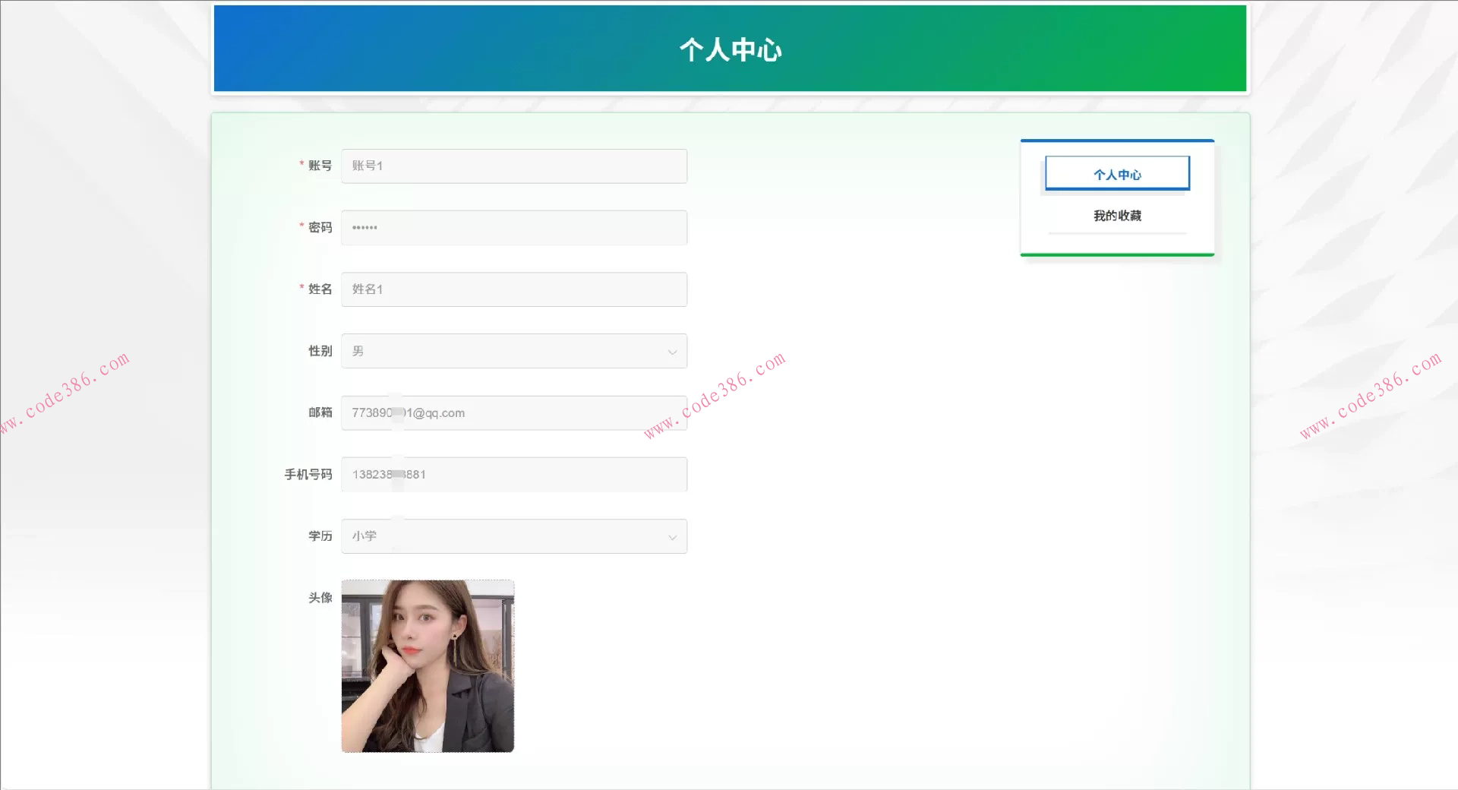The image size is (1458, 790).
Task: Open 我的收藏 from the sidebar
Action: (x=1116, y=215)
